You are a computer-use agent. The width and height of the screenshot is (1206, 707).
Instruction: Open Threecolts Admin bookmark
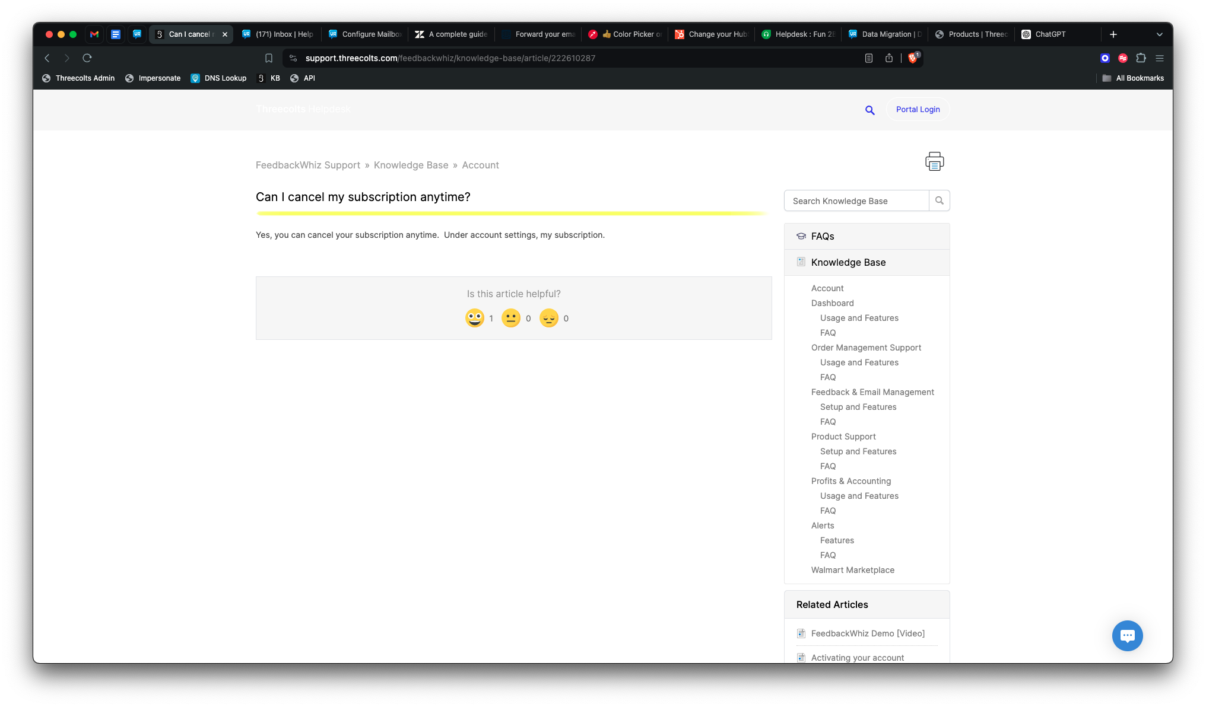[78, 78]
